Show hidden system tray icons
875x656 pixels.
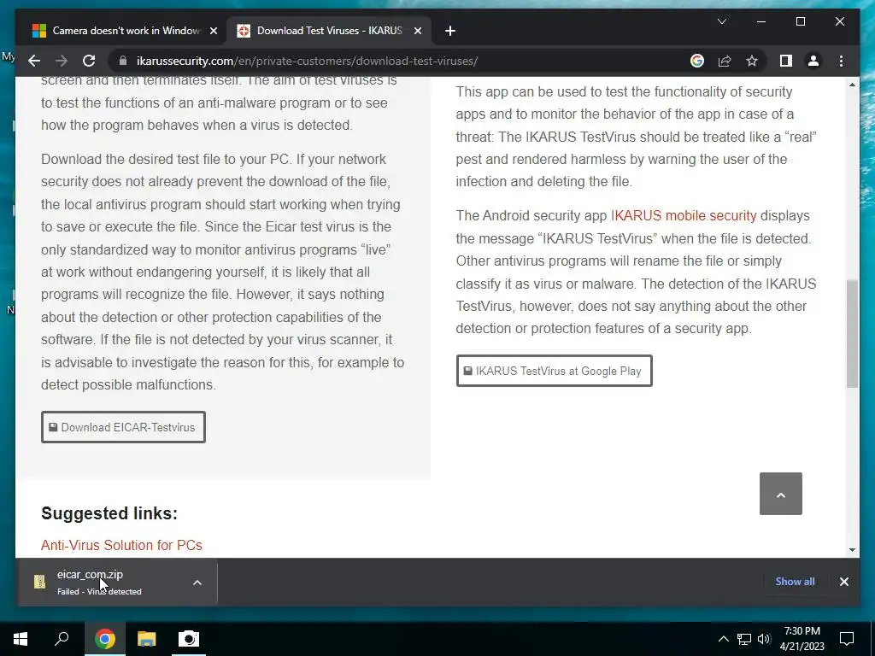pos(723,639)
